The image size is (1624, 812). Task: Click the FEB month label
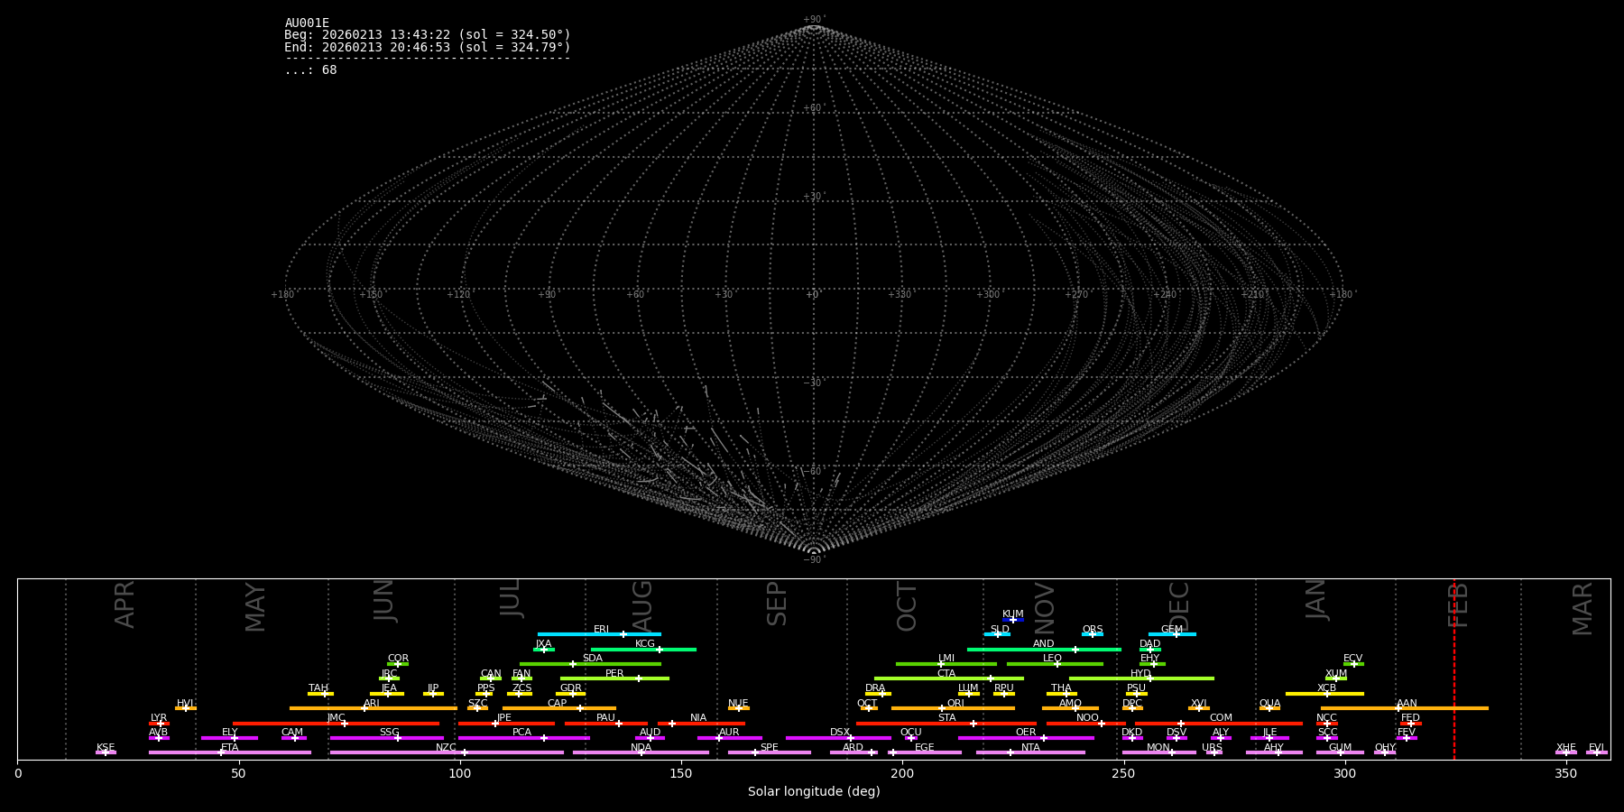click(1458, 604)
